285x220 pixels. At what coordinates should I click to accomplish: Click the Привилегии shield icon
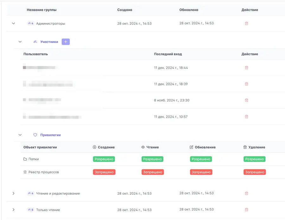click(35, 135)
